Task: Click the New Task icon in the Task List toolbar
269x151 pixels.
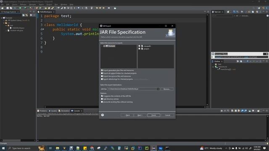Action: point(228,12)
